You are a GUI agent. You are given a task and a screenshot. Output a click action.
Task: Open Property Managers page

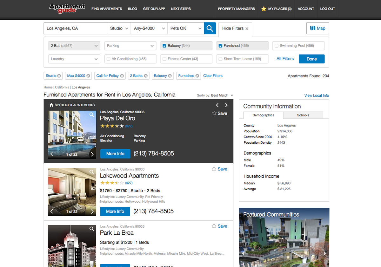(x=236, y=9)
